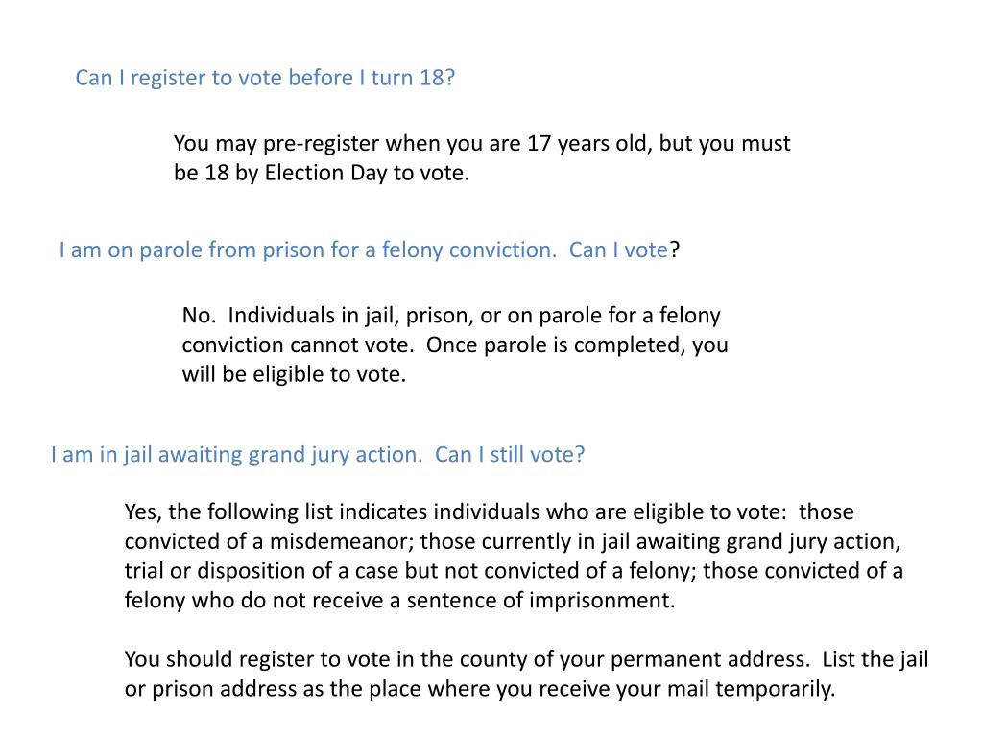Click the line "conviction cannot vote. Once parole is completed"
The width and height of the screenshot is (983, 737).
tap(455, 345)
